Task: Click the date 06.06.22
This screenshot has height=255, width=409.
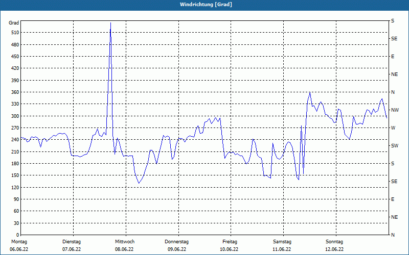Action: [19, 249]
